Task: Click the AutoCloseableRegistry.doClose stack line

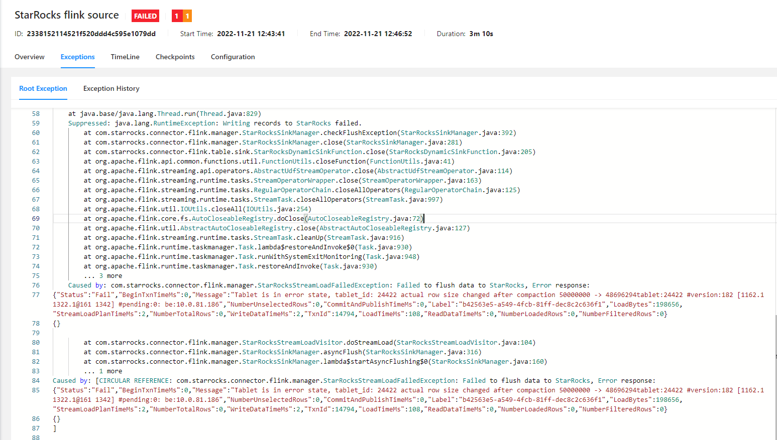Action: point(254,219)
